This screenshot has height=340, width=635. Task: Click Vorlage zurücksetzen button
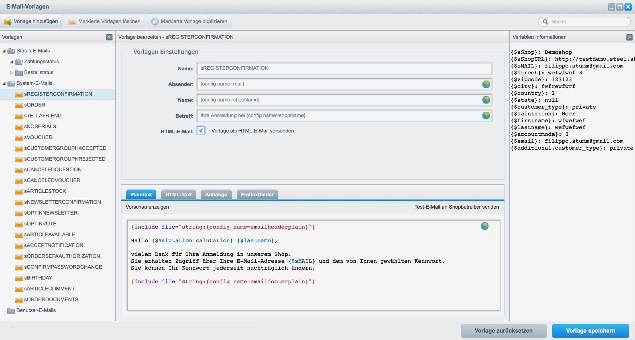click(x=503, y=331)
